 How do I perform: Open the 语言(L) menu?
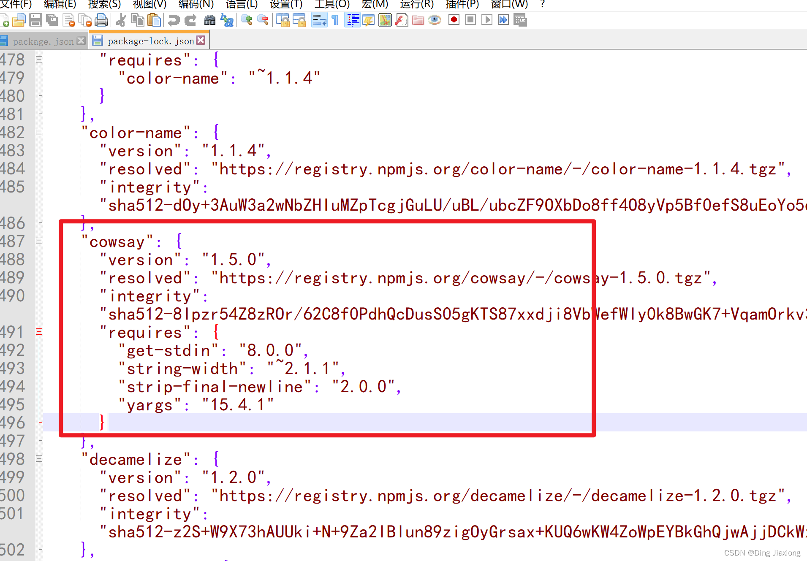point(242,5)
